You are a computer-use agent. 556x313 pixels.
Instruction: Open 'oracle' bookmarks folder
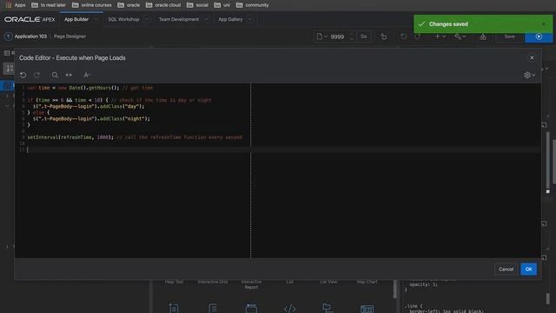[129, 5]
